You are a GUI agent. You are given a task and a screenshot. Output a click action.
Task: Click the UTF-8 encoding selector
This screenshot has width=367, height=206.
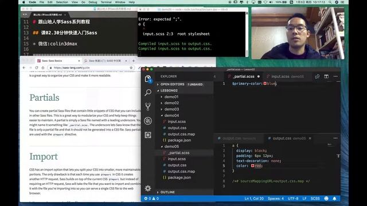tap(293, 199)
